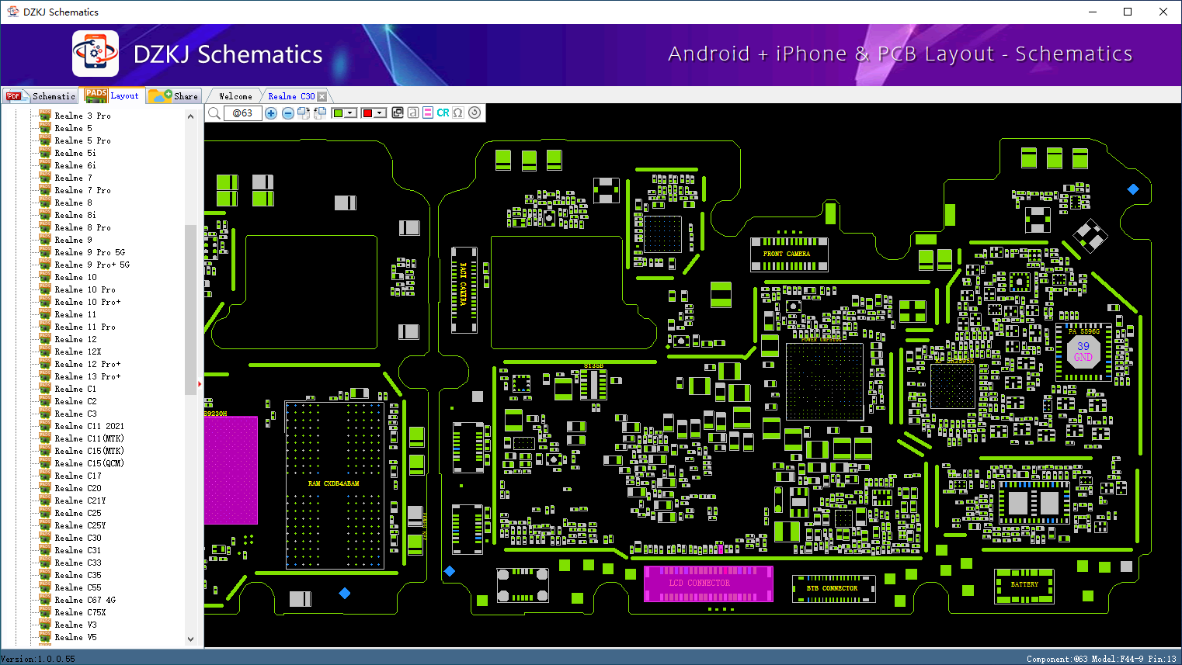Viewport: 1182px width, 665px height.
Task: Toggle the letter 'a' text display icon
Action: pos(413,113)
